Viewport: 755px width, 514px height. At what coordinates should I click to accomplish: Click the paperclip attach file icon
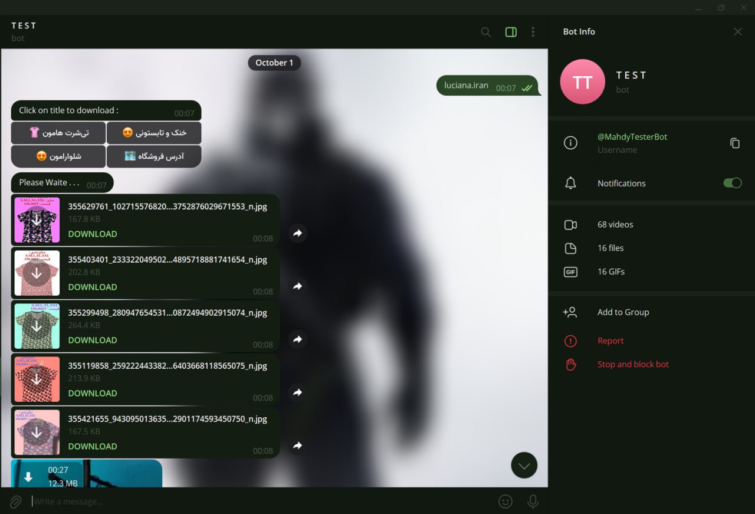(16, 502)
